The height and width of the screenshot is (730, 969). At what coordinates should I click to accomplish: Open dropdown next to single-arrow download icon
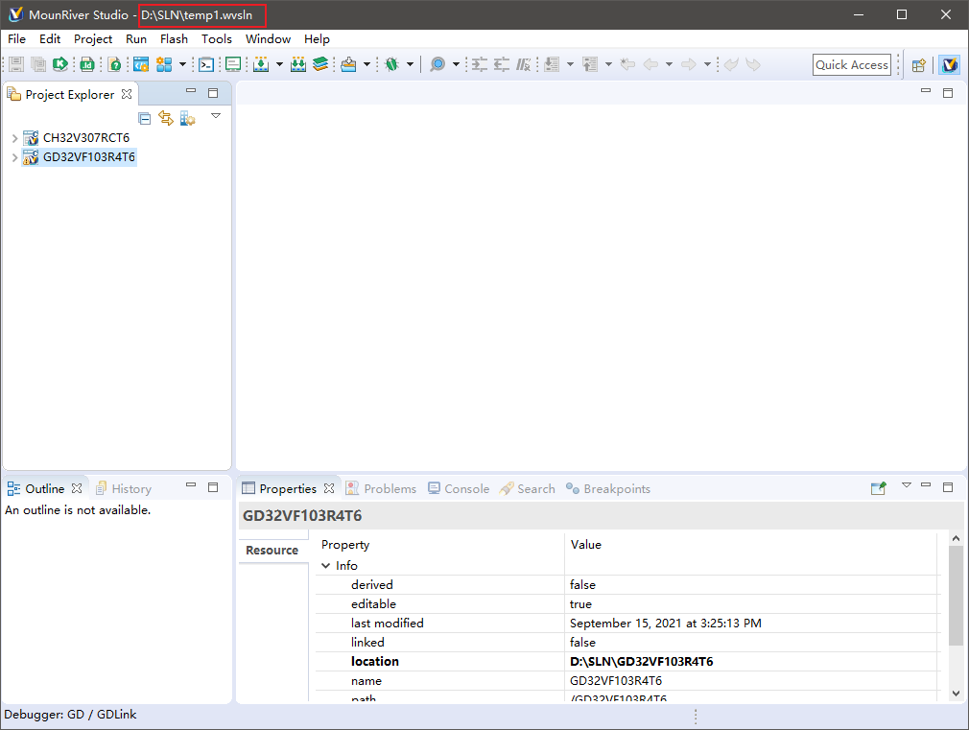click(x=279, y=64)
